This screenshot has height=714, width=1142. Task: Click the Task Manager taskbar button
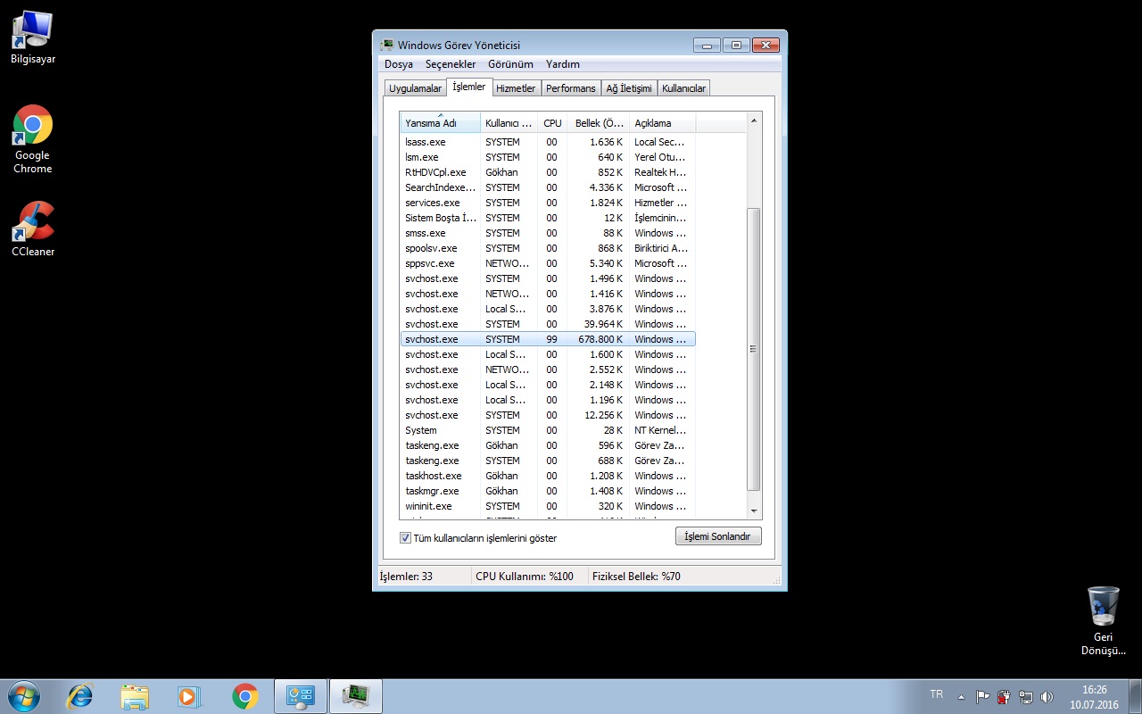(356, 696)
